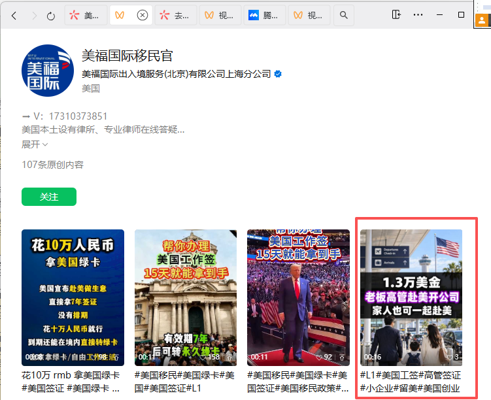The height and width of the screenshot is (400, 491).
Task: Close the active tab with X
Action: pos(143,15)
